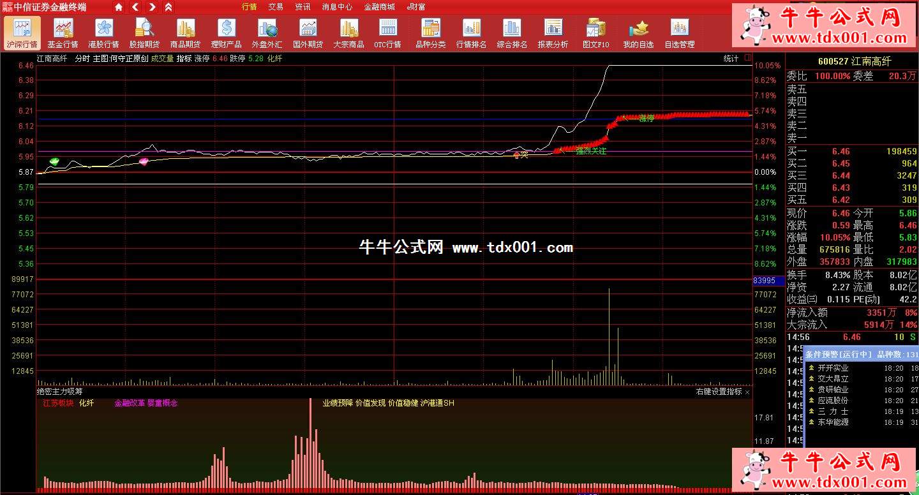Click the 分时 label in chart header
This screenshot has width=919, height=495.
(x=82, y=58)
